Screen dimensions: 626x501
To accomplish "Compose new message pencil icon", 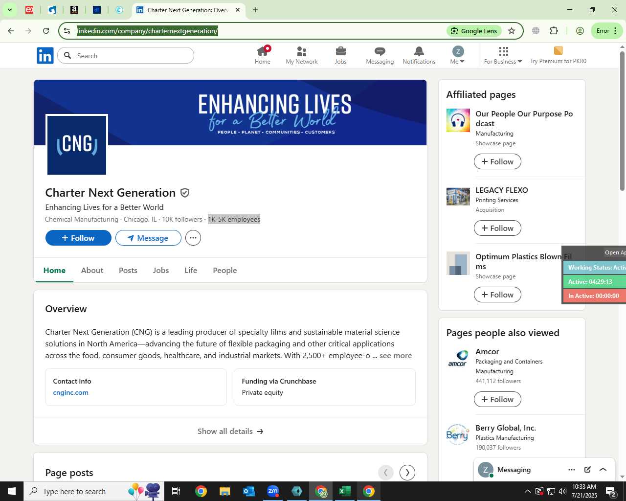I will [x=587, y=470].
